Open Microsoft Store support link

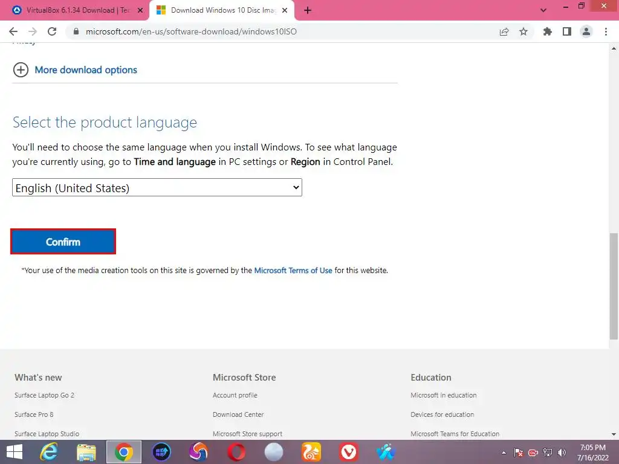[247, 434]
